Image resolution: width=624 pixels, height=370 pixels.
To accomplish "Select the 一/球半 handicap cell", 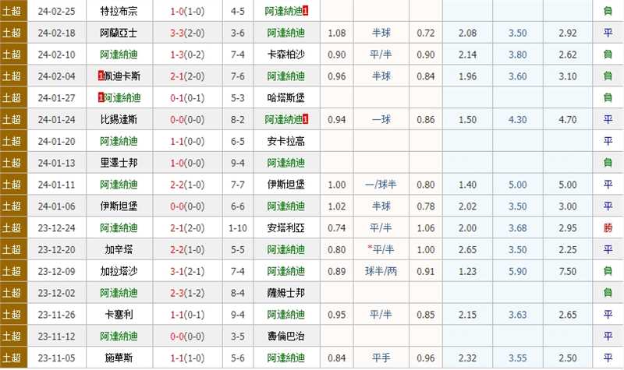I will tap(381, 185).
